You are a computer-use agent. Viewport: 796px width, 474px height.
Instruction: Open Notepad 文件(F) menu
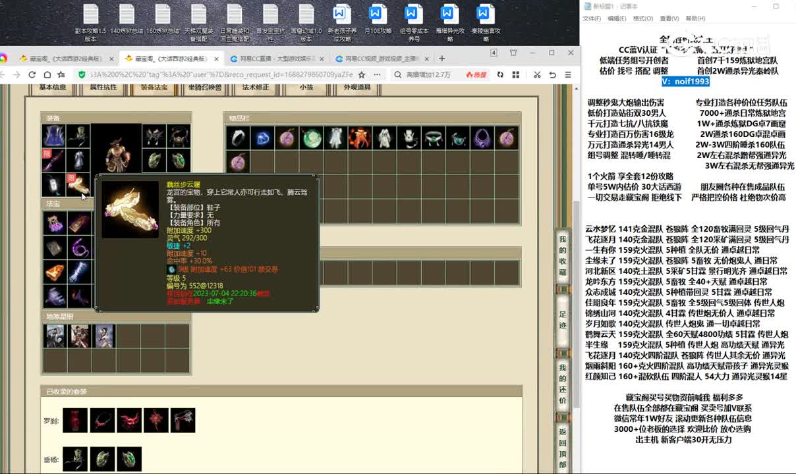point(592,18)
